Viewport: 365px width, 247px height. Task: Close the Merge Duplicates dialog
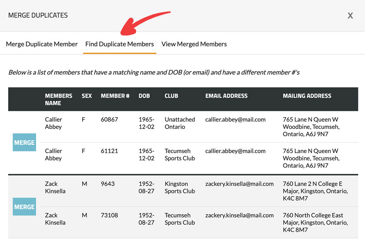pyautogui.click(x=350, y=16)
